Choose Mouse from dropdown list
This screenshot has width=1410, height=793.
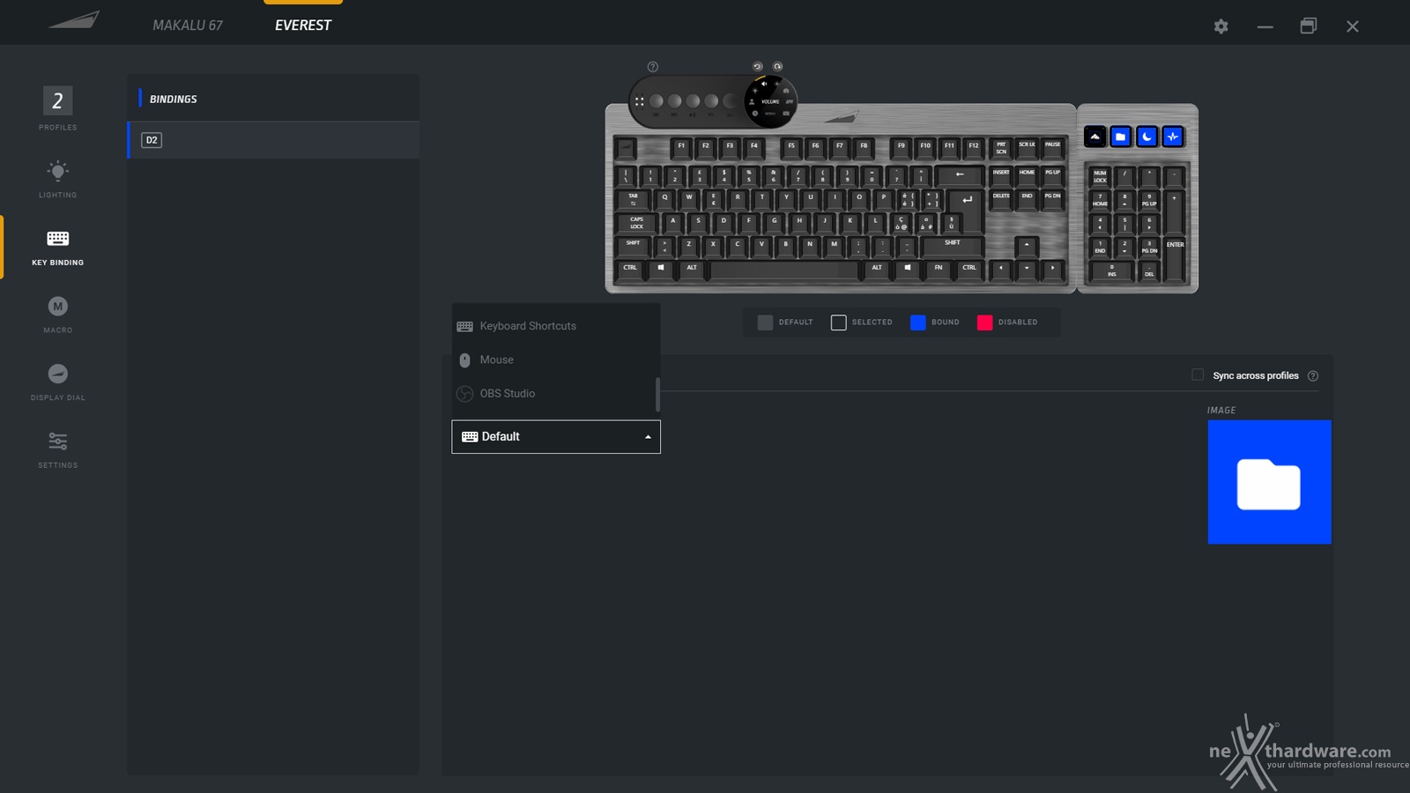click(555, 360)
